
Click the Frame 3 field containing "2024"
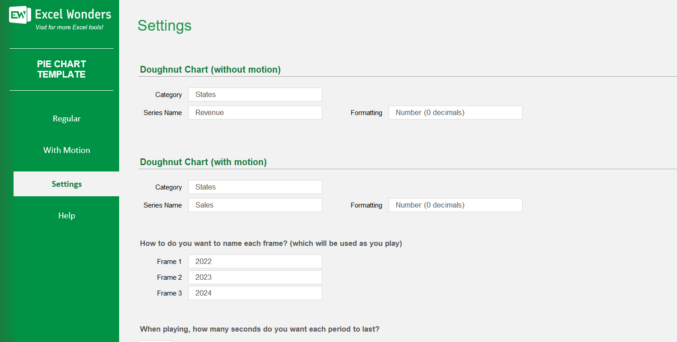255,293
